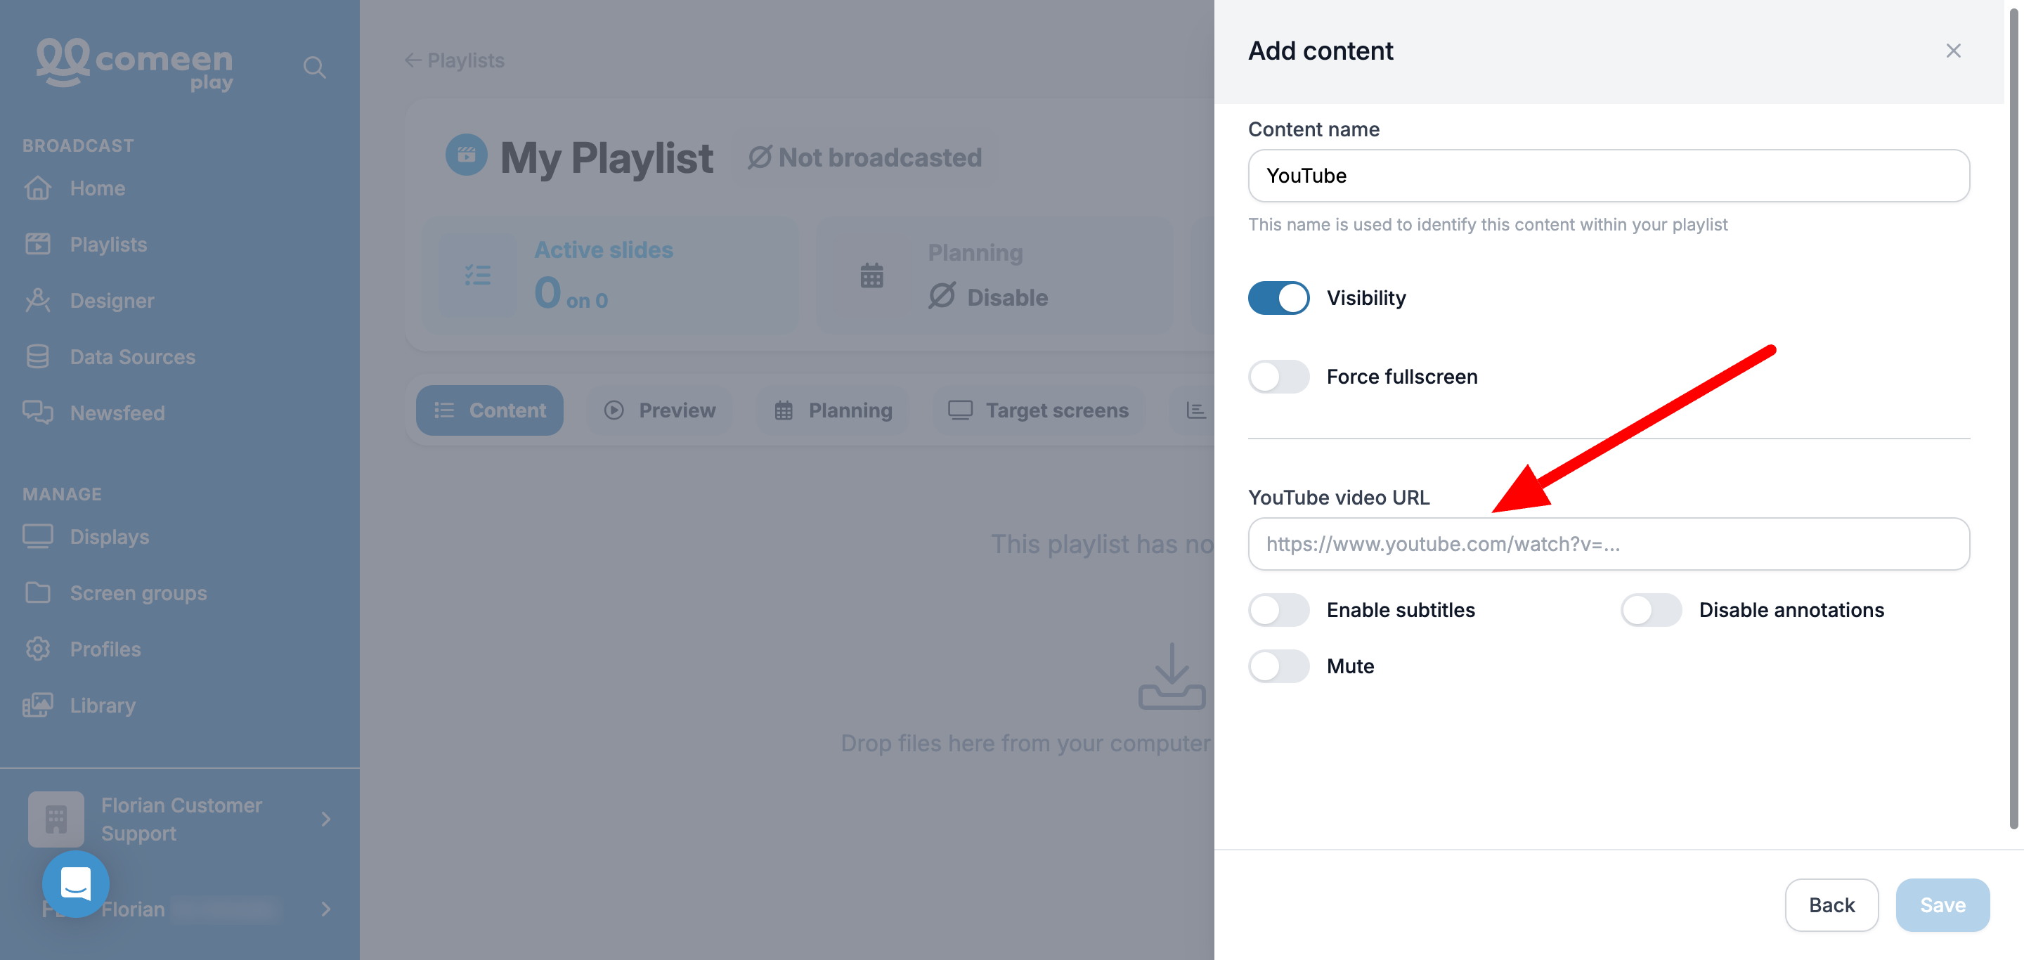Viewport: 2024px width, 960px height.
Task: Click the Designer icon in sidebar
Action: (38, 300)
